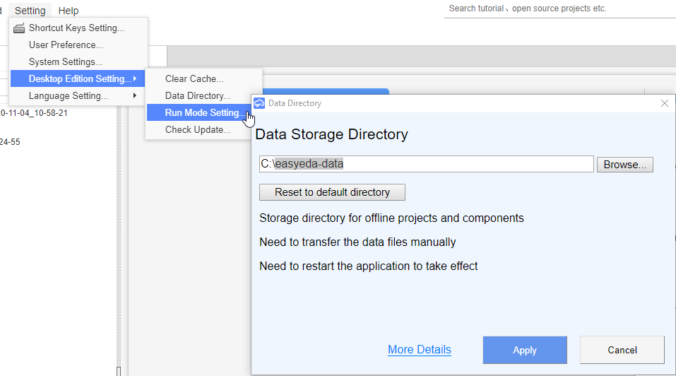This screenshot has width=676, height=376.
Task: Click the keyboard icon beside Shortcut Keys Setting
Action: (19, 28)
